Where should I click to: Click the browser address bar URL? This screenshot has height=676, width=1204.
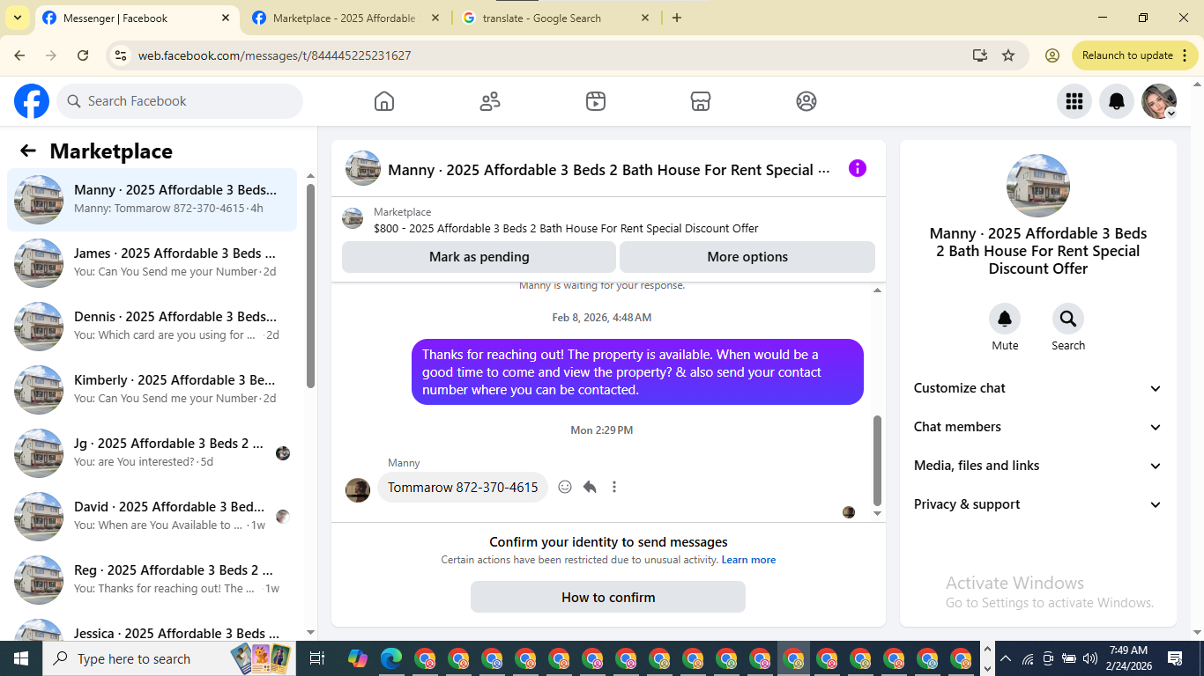(x=274, y=55)
